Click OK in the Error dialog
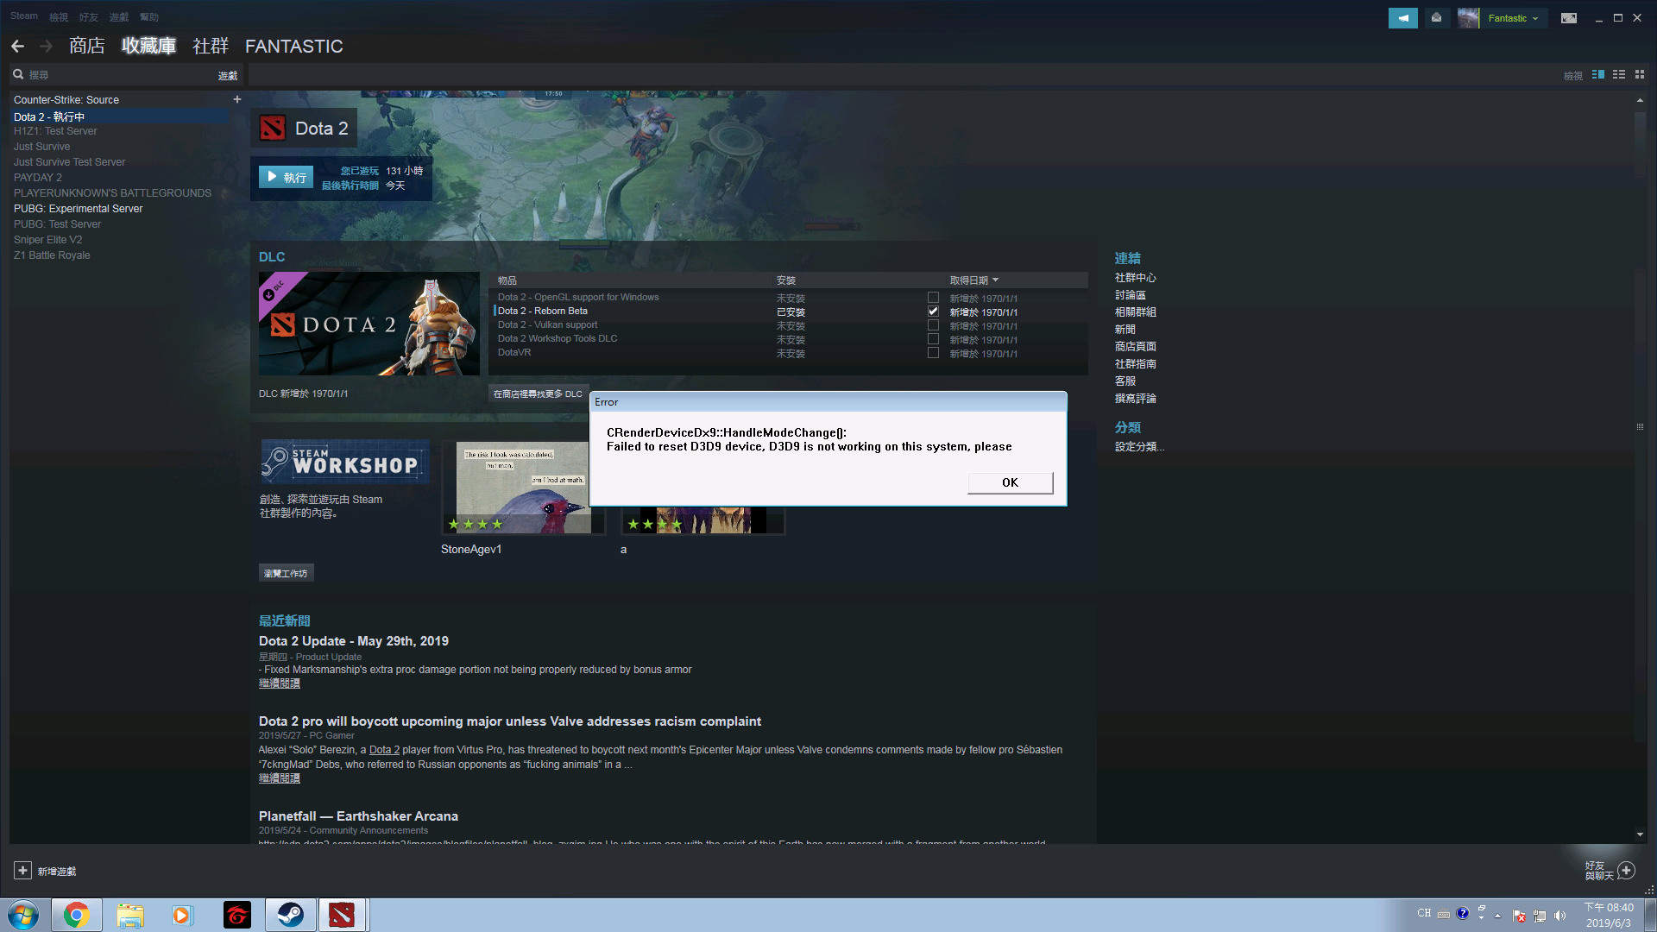Image resolution: width=1657 pixels, height=932 pixels. (1010, 482)
